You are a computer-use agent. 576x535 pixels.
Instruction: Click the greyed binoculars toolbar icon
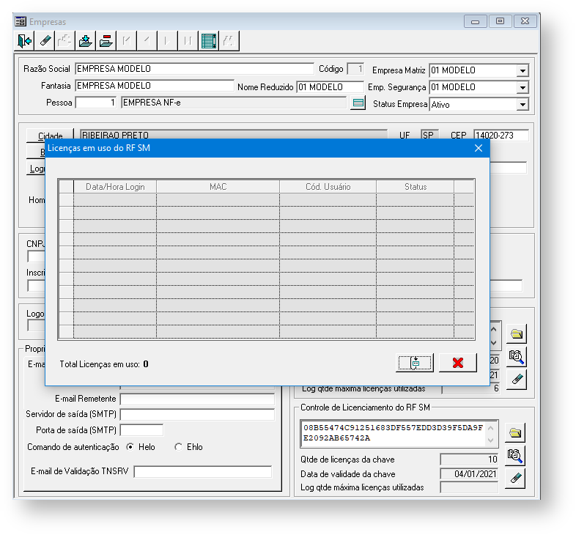(x=229, y=41)
